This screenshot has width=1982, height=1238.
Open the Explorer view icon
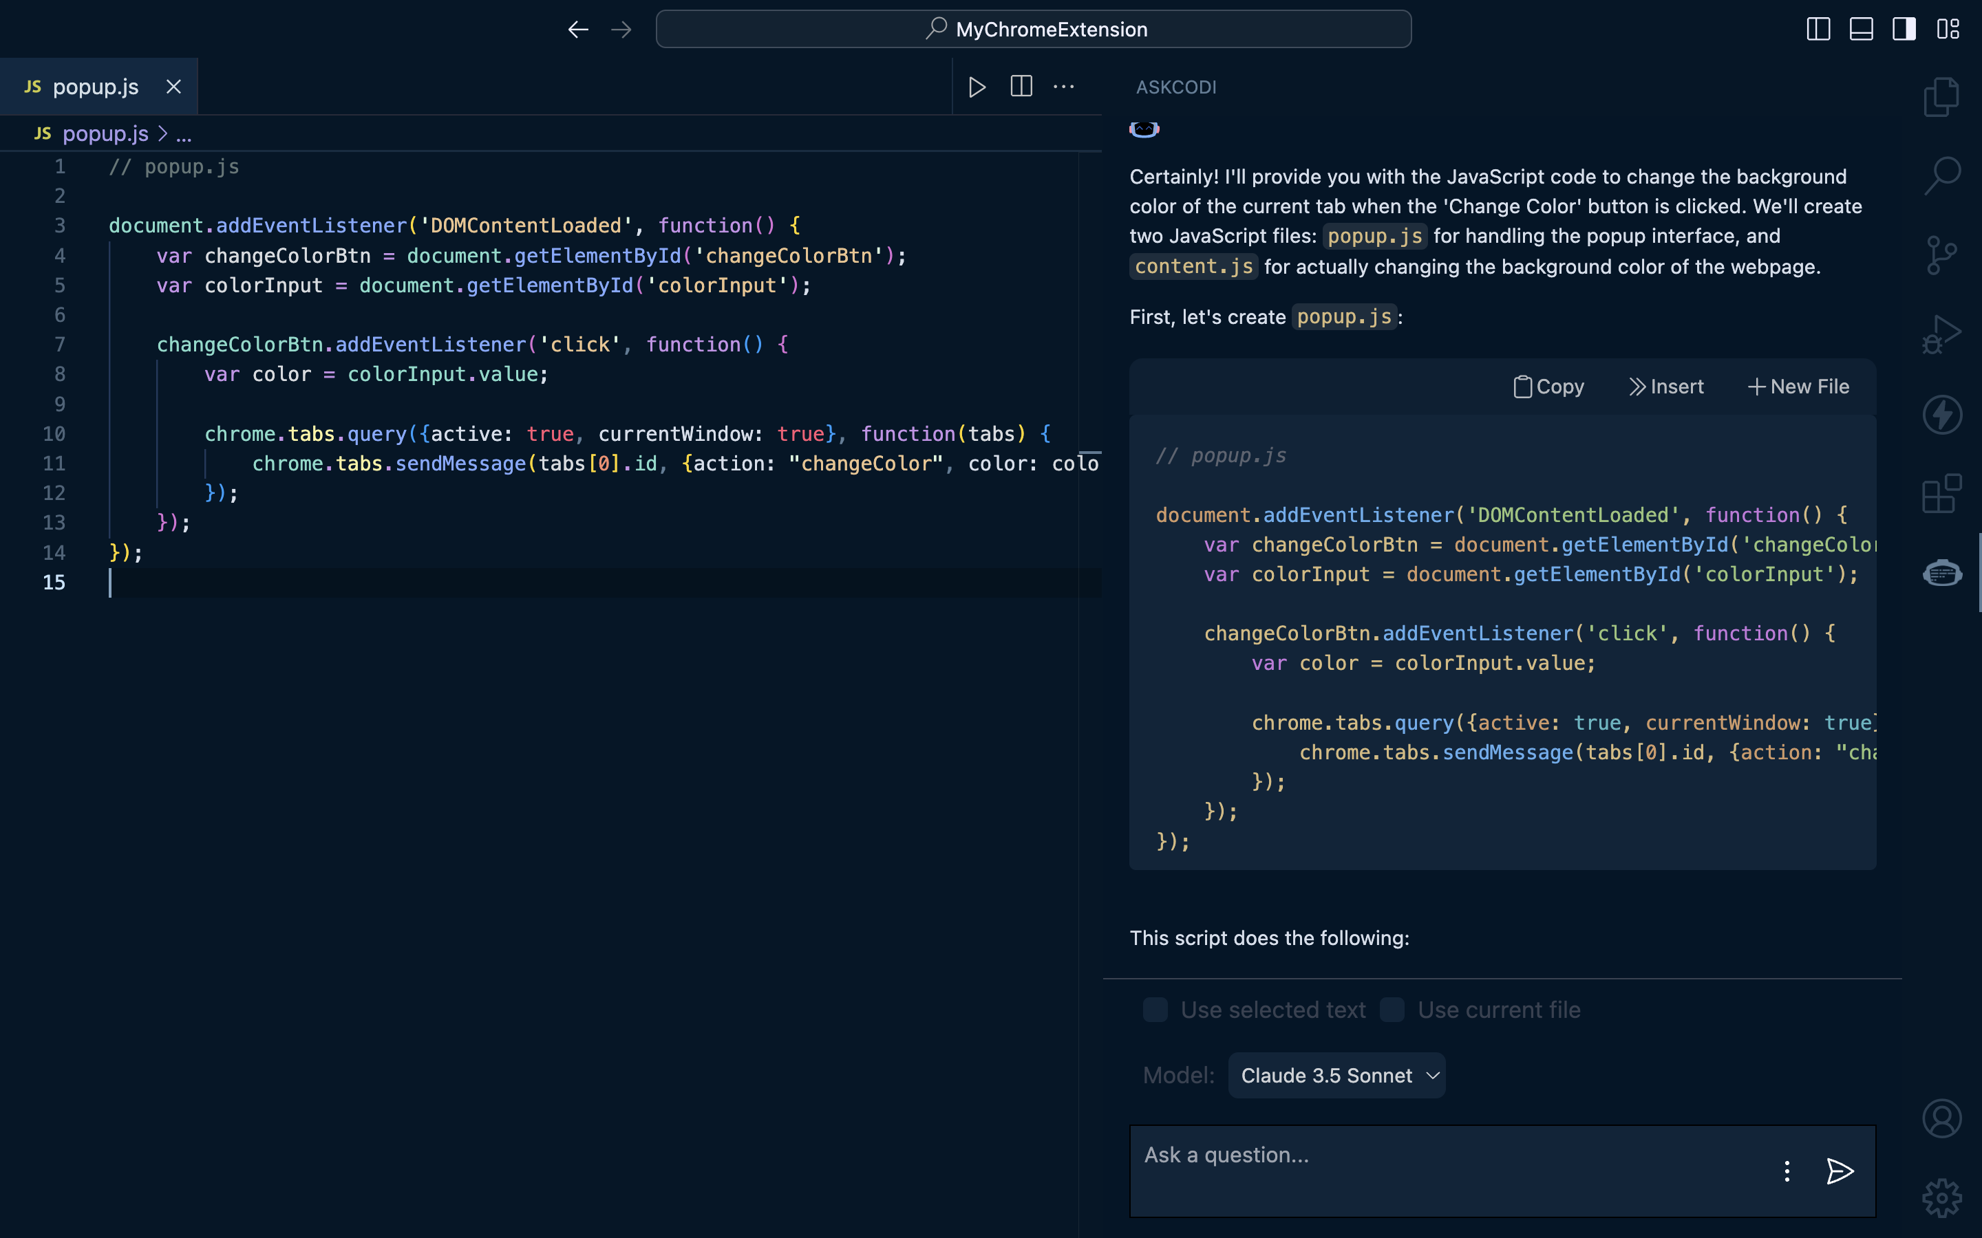(x=1942, y=98)
